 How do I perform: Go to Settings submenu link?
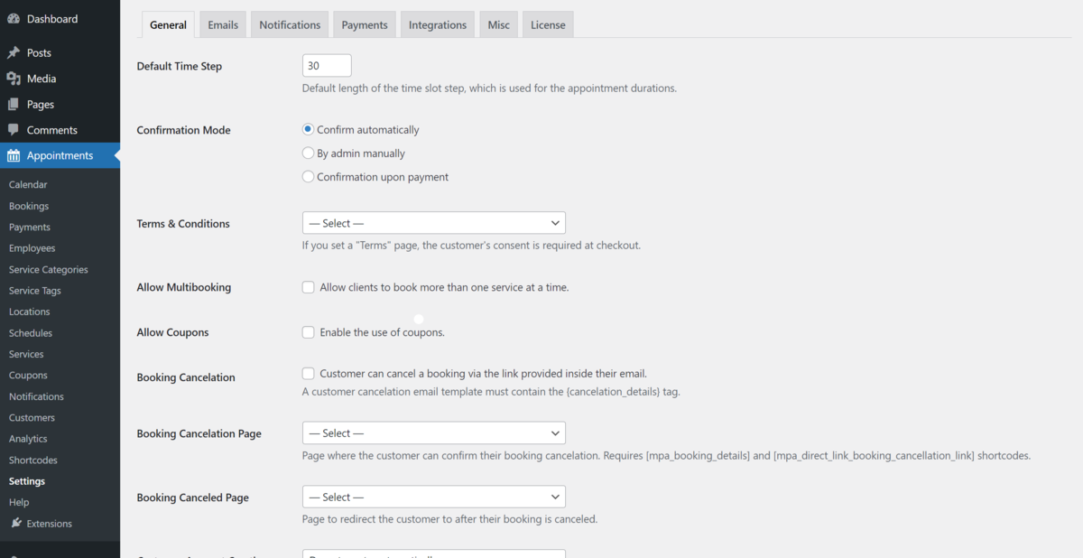(27, 481)
